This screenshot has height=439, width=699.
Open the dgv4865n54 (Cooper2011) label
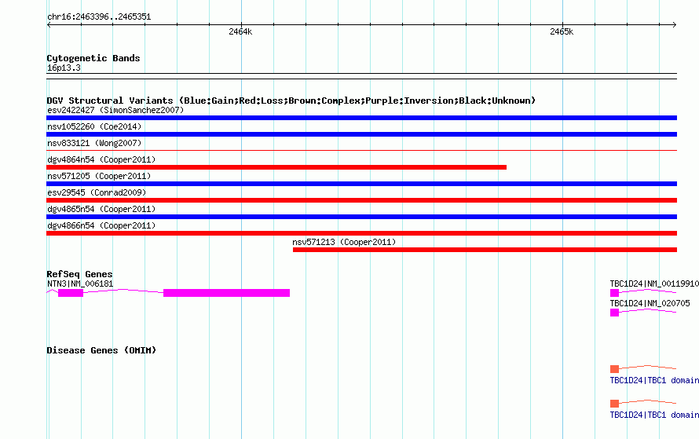coord(101,209)
